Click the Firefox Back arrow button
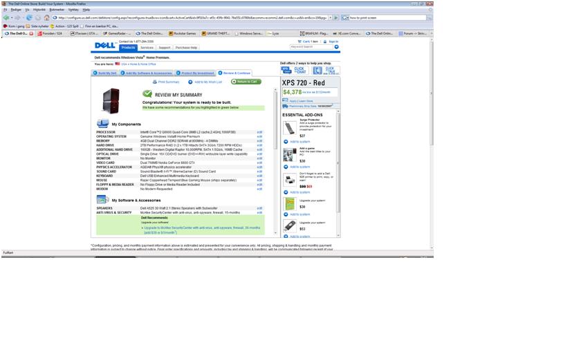Screen dimensions: 581x363 pyautogui.click(x=6, y=17)
